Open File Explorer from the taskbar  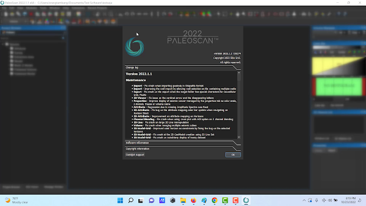(x=183, y=200)
